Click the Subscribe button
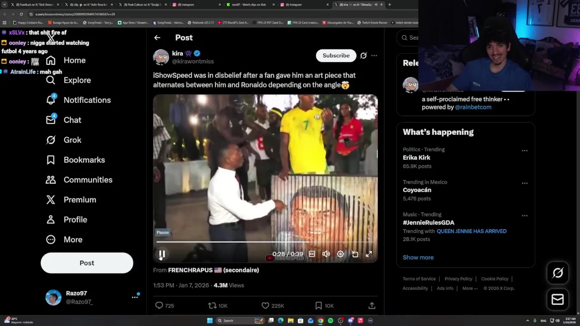 336,55
